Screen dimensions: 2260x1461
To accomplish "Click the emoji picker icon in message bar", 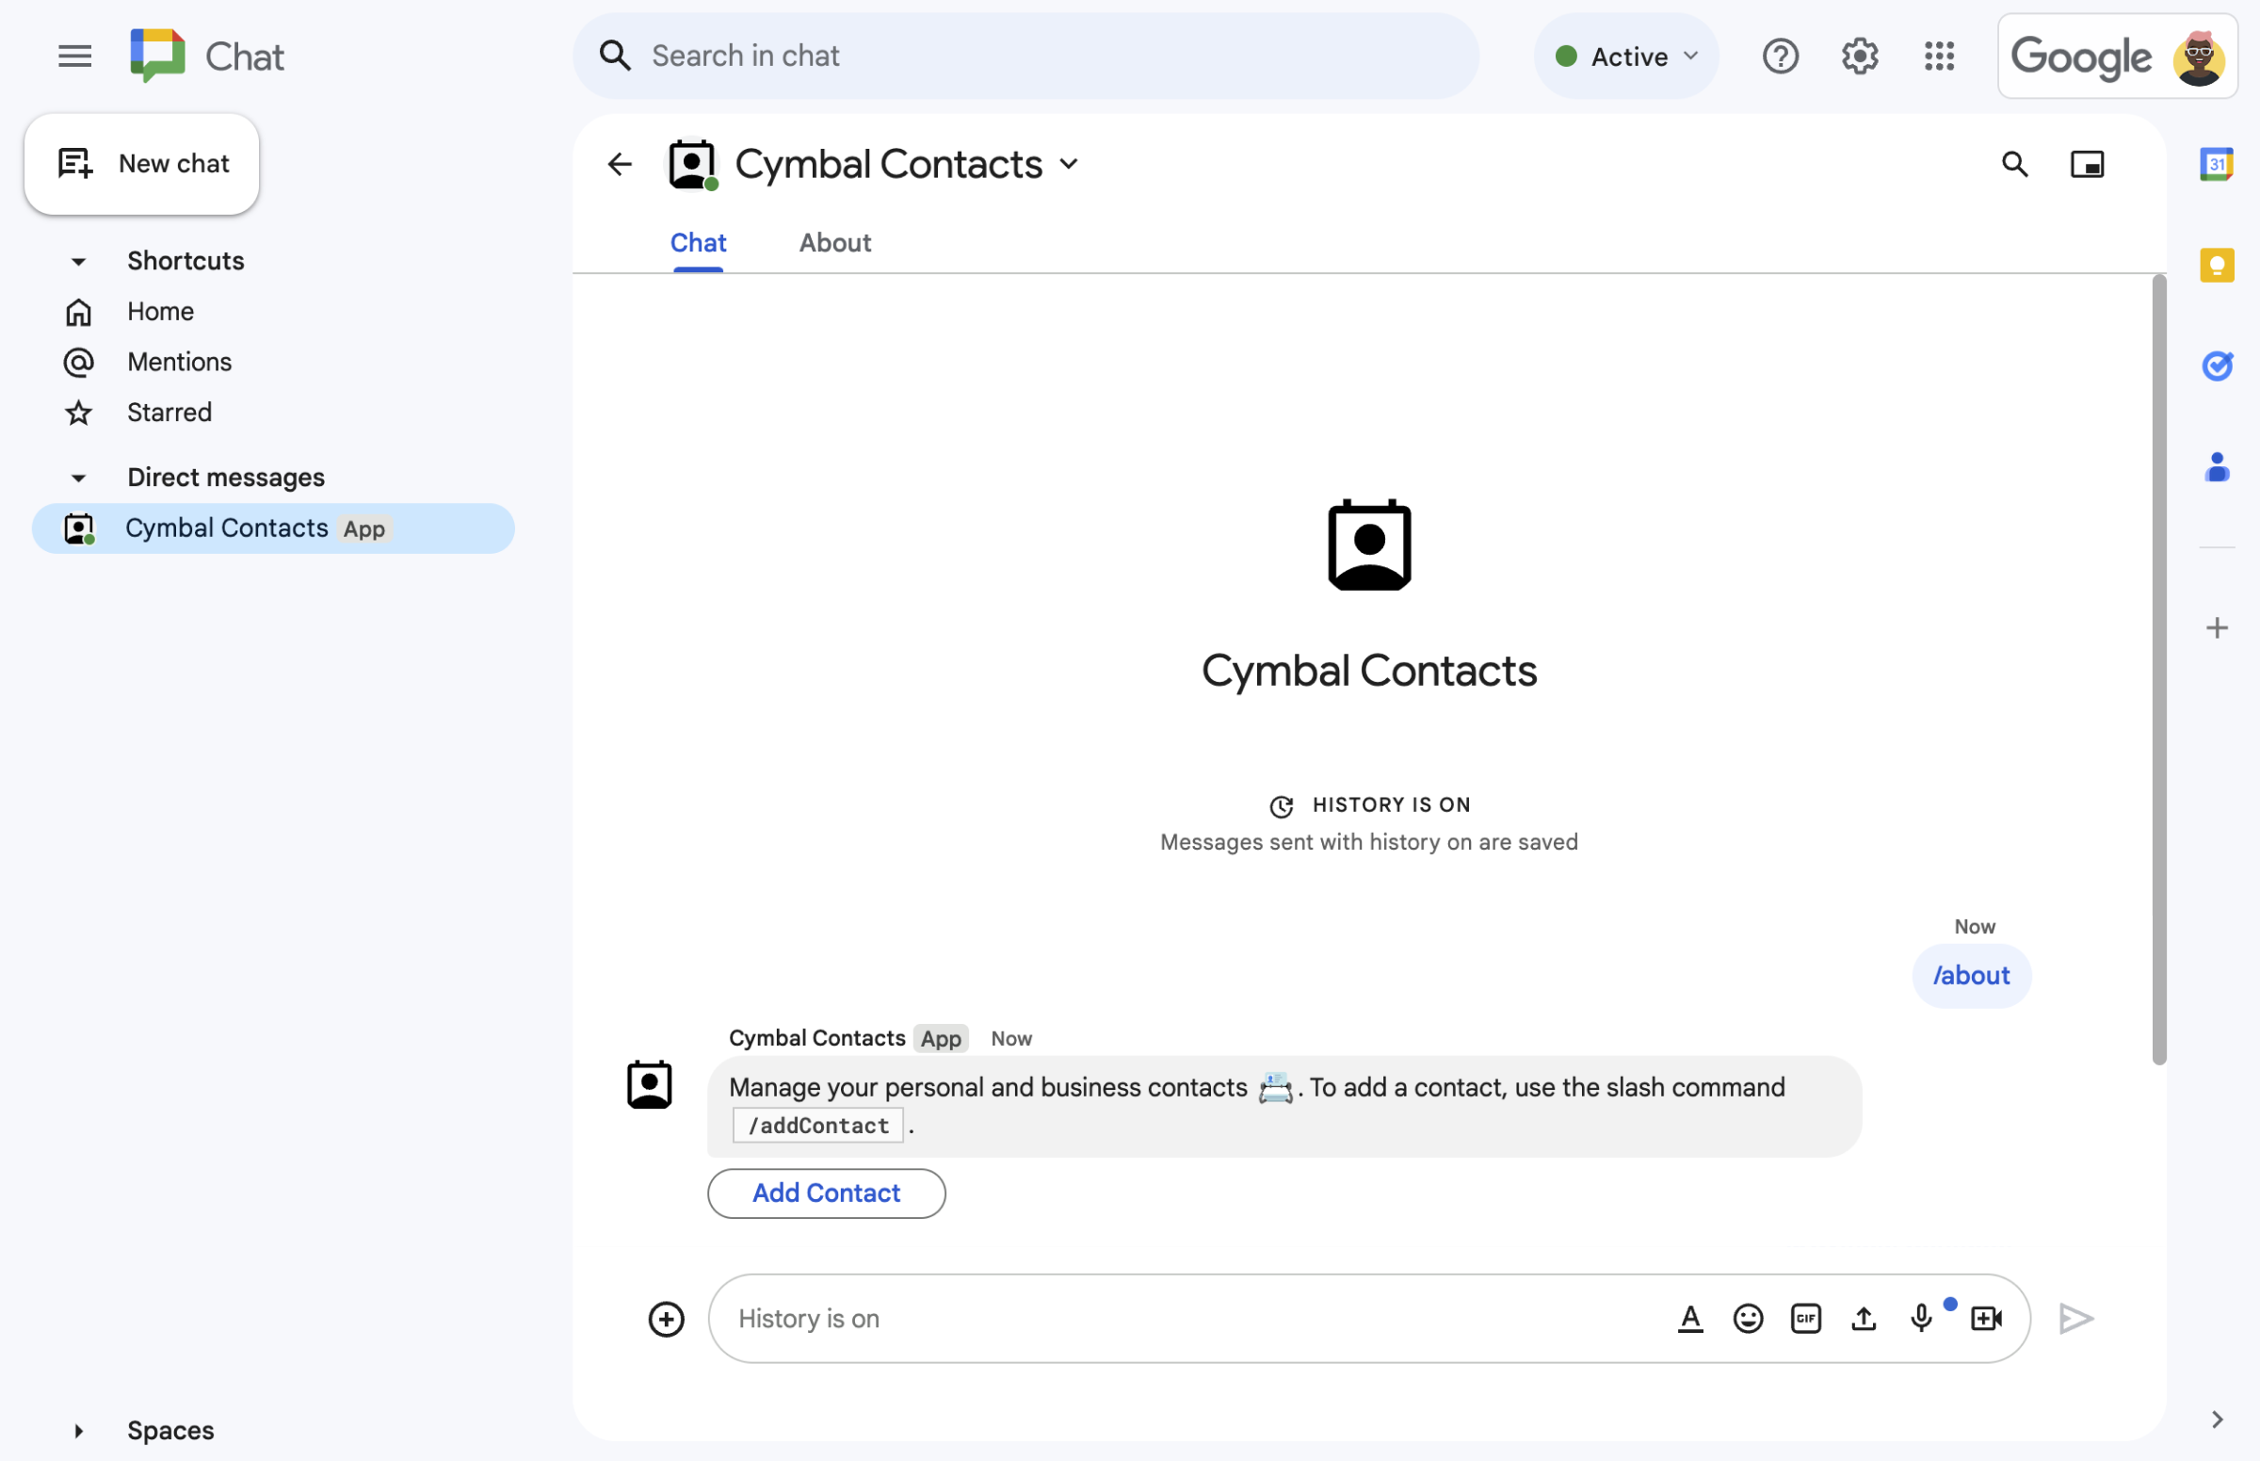I will point(1746,1316).
